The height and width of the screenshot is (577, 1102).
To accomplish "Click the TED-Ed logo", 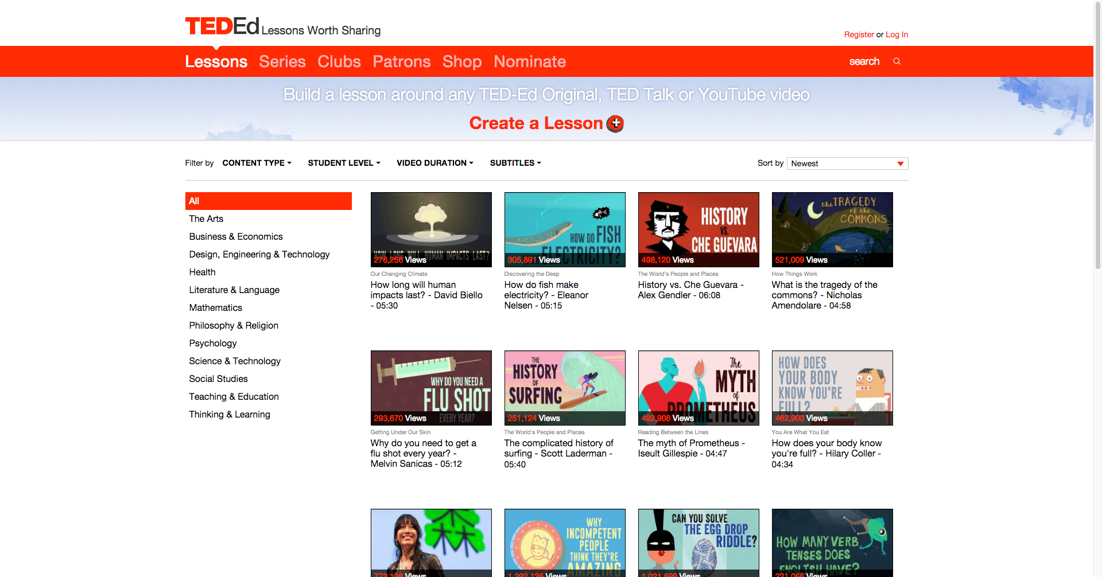I will [222, 26].
